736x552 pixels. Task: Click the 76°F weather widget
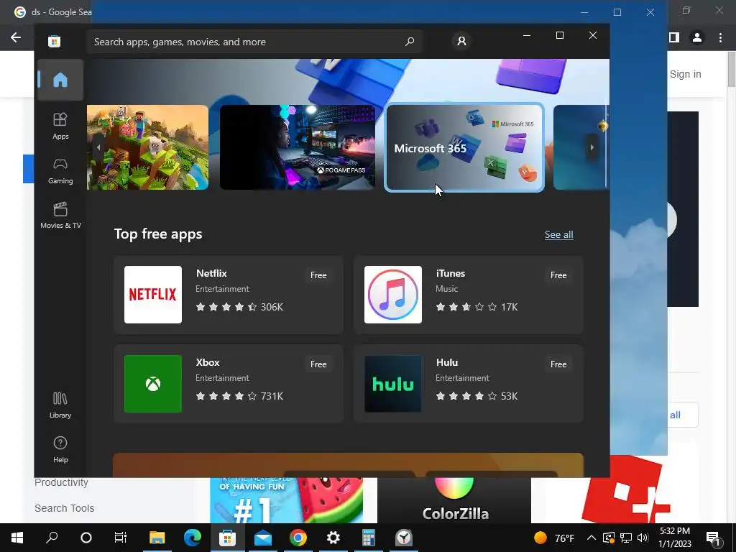tap(554, 538)
